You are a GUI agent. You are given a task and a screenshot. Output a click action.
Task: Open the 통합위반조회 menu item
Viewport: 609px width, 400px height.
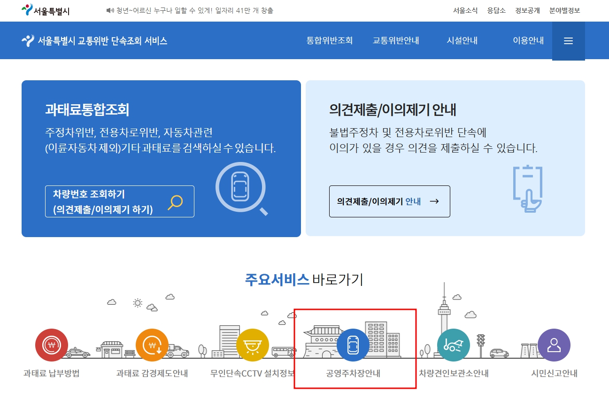click(329, 41)
